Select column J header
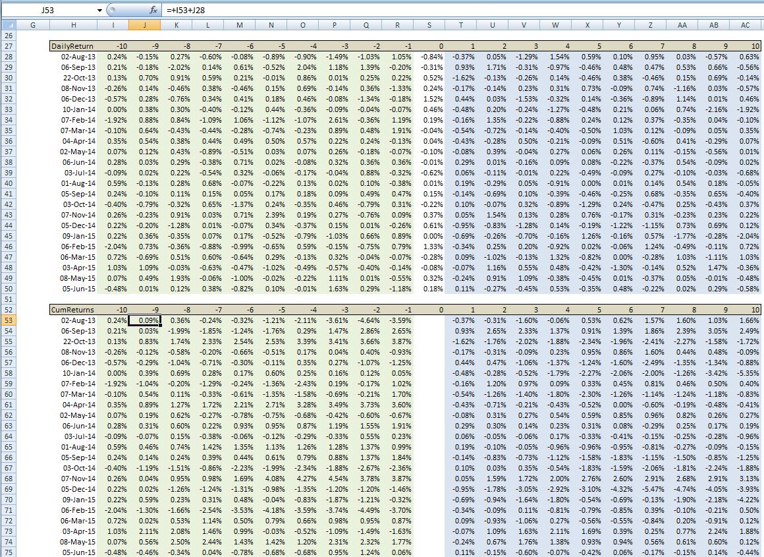Viewport: 764px width, 557px height. (x=143, y=24)
